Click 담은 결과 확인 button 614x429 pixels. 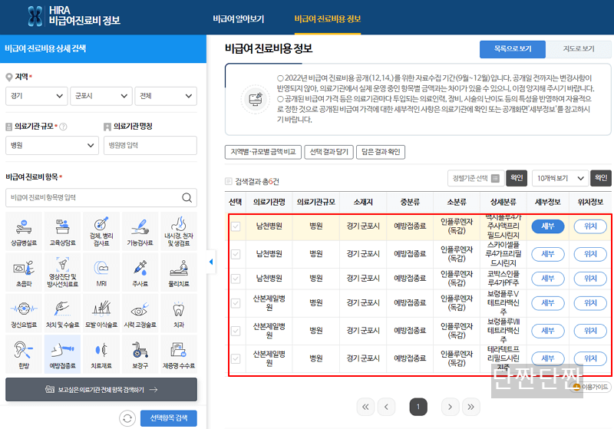tap(381, 152)
